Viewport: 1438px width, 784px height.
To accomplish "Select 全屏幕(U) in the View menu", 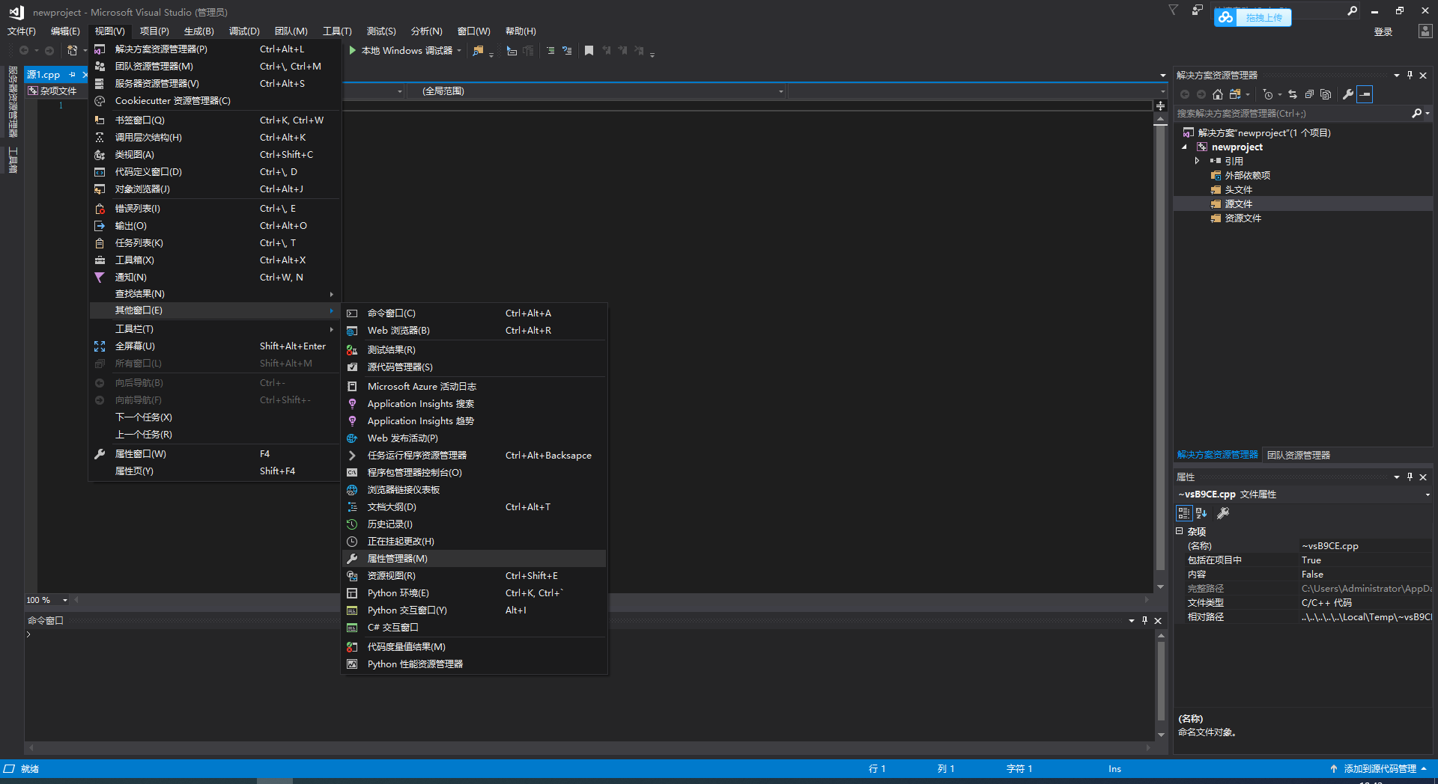I will tap(215, 346).
